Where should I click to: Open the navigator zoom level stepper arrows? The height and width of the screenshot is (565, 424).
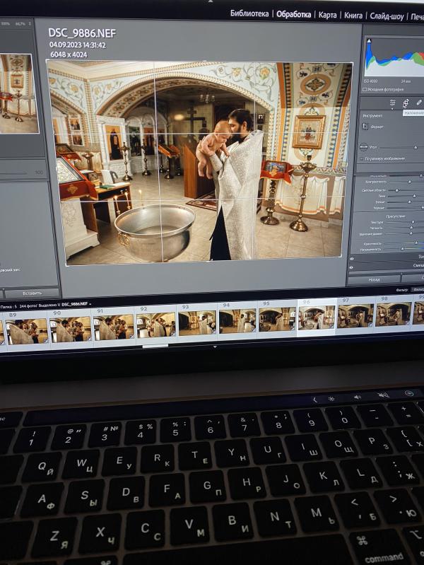point(30,23)
